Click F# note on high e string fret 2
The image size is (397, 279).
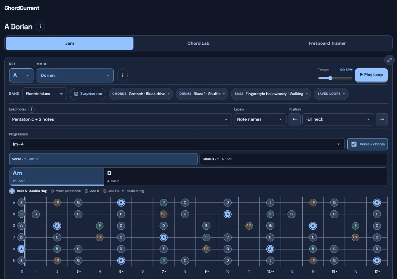[57, 202]
